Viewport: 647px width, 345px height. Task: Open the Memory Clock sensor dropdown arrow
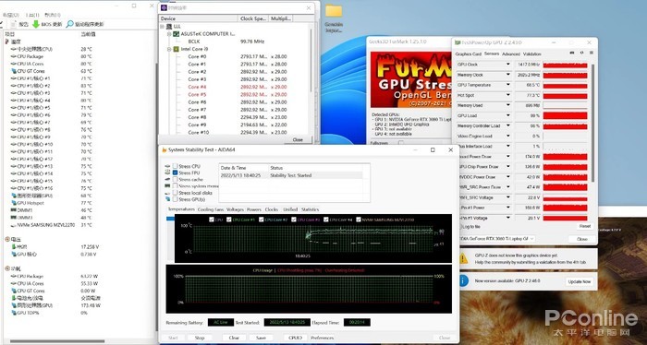(508, 75)
